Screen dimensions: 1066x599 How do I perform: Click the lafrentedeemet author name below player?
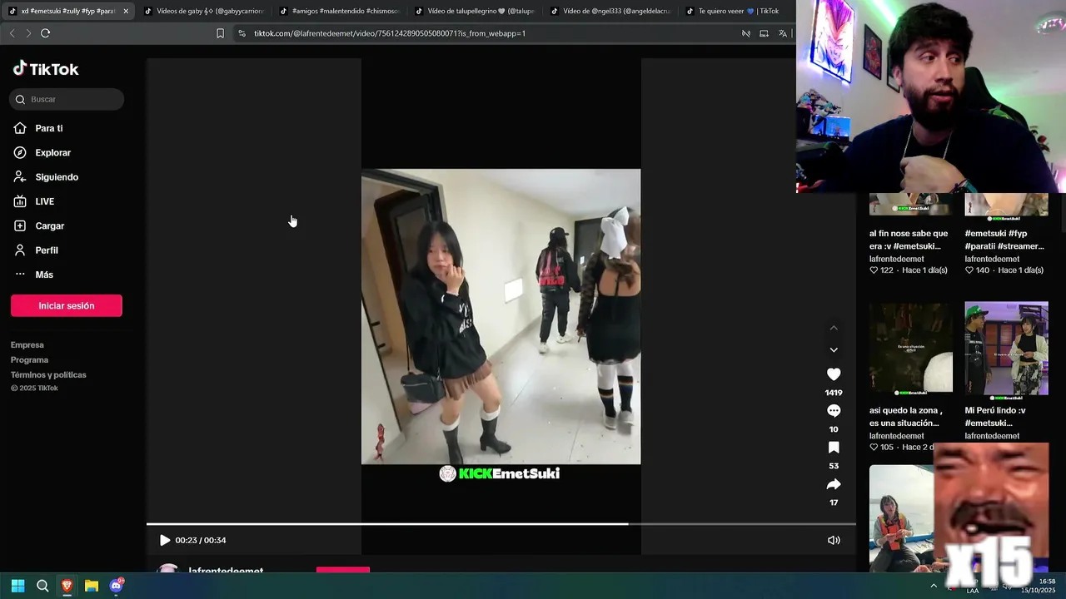click(x=226, y=571)
